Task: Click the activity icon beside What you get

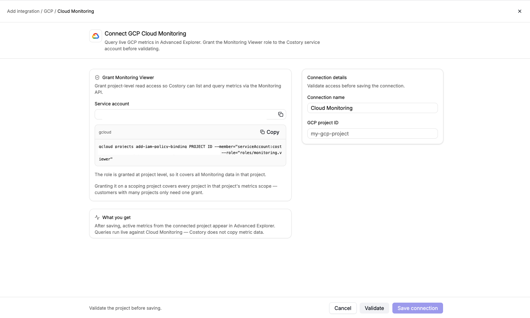Action: point(97,217)
